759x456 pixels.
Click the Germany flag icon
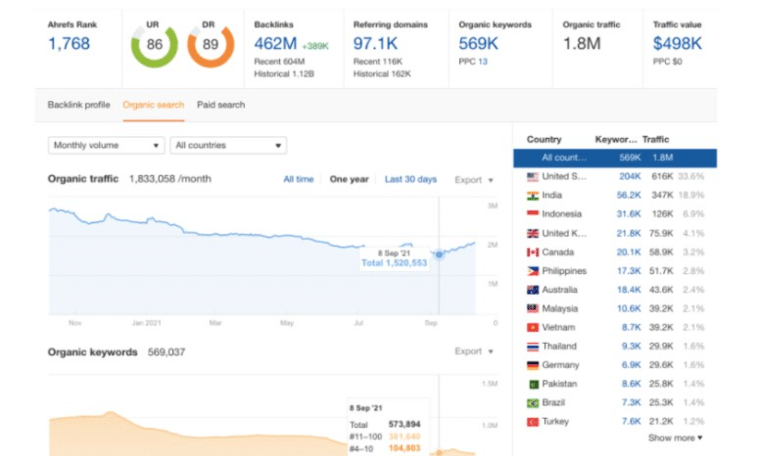532,365
